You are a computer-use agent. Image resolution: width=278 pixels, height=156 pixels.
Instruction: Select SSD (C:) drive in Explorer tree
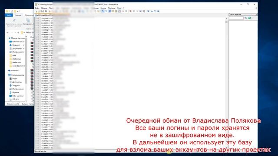point(14,99)
